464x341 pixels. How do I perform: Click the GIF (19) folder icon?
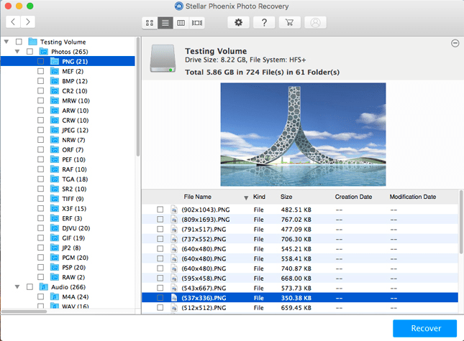pos(55,238)
